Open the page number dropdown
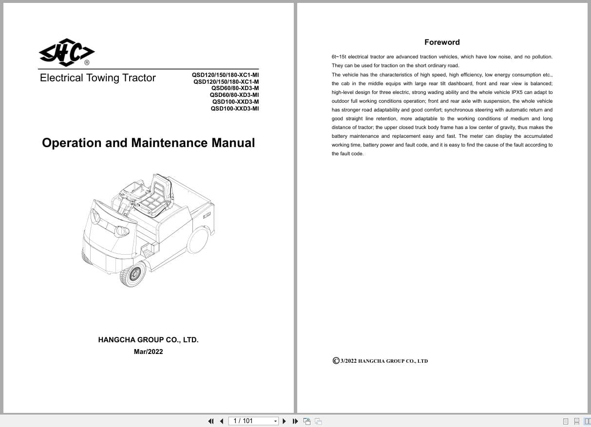Viewport: 591px width, 427px height. [275, 421]
